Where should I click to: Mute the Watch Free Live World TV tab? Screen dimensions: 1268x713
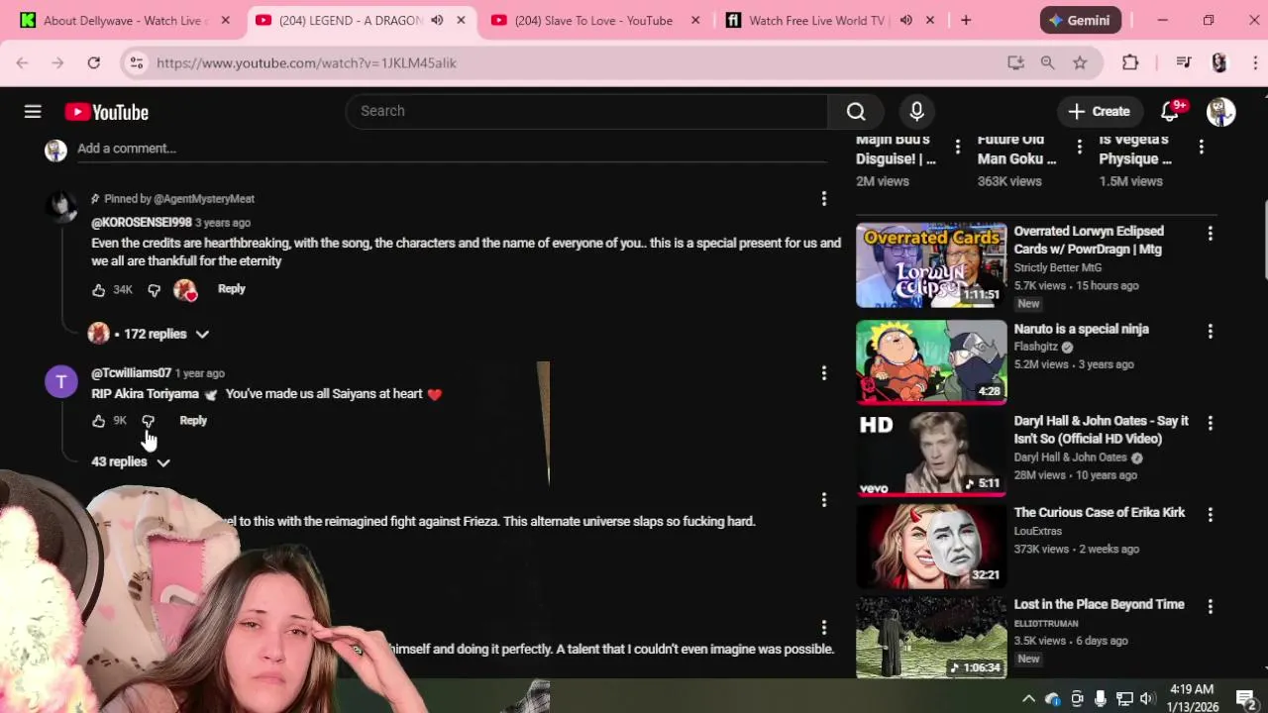(x=905, y=20)
